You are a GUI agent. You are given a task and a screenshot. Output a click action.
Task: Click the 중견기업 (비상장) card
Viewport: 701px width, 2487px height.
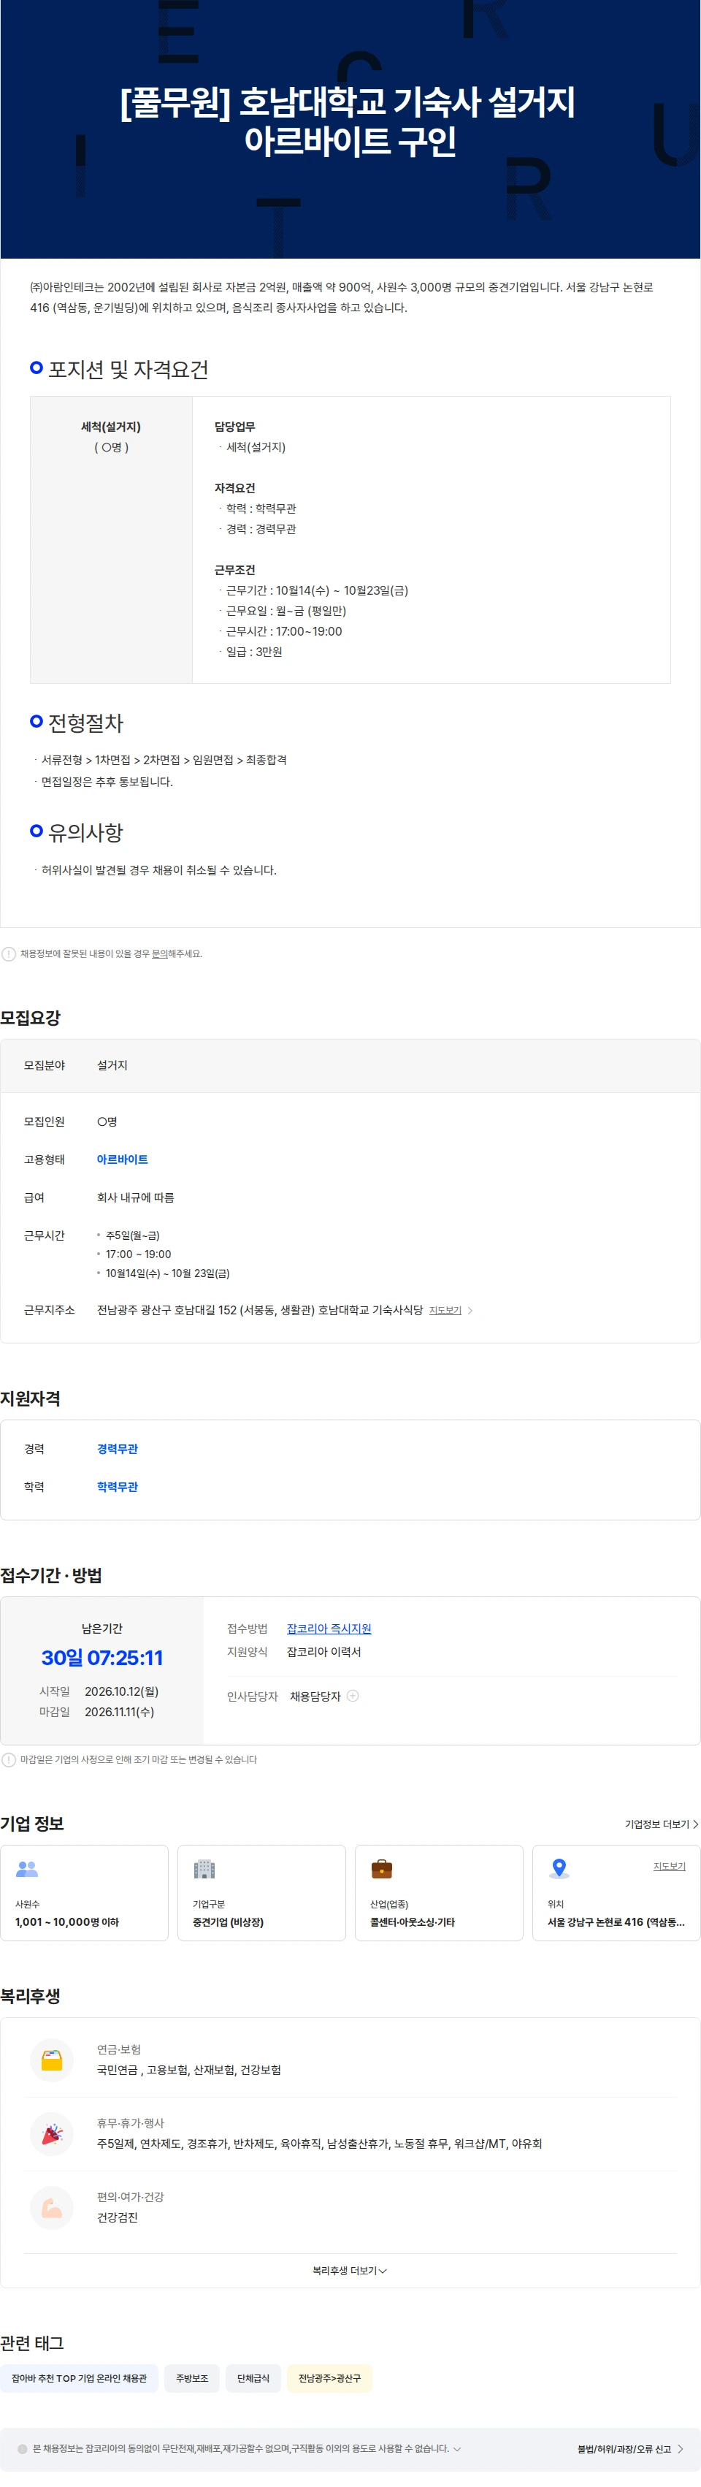tap(261, 1892)
